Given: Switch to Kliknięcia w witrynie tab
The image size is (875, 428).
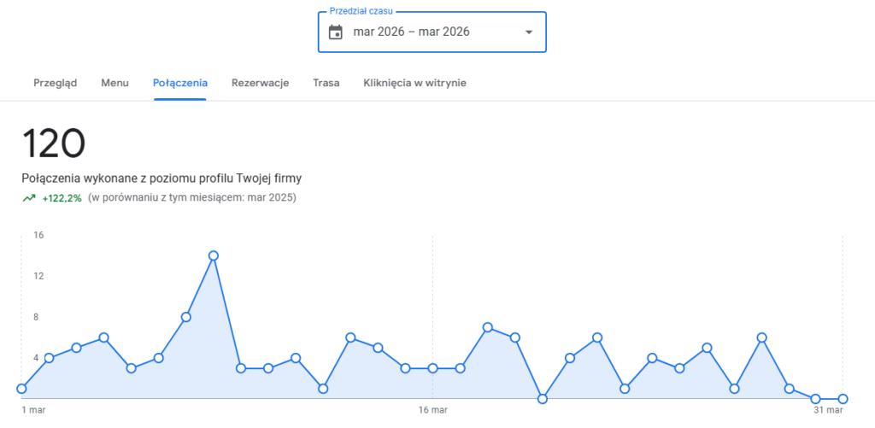Looking at the screenshot, I should pos(414,83).
